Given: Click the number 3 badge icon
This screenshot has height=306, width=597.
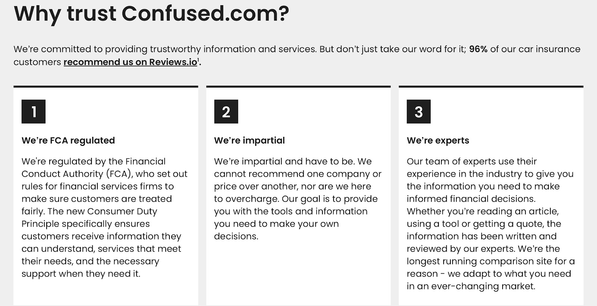Looking at the screenshot, I should pos(419,111).
